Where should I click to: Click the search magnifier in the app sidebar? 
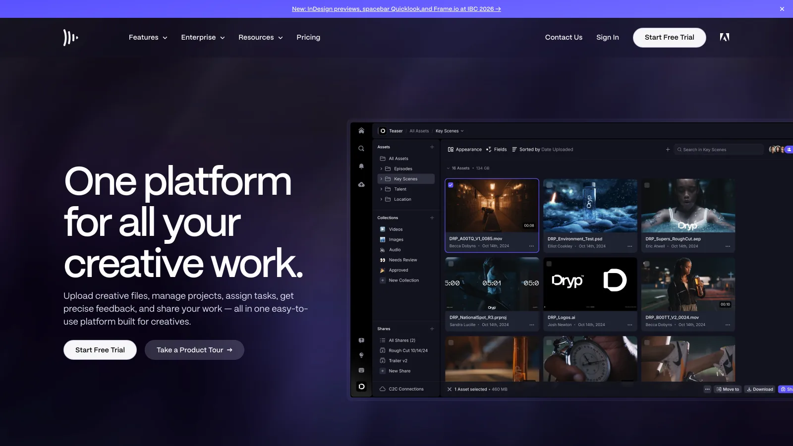(361, 149)
